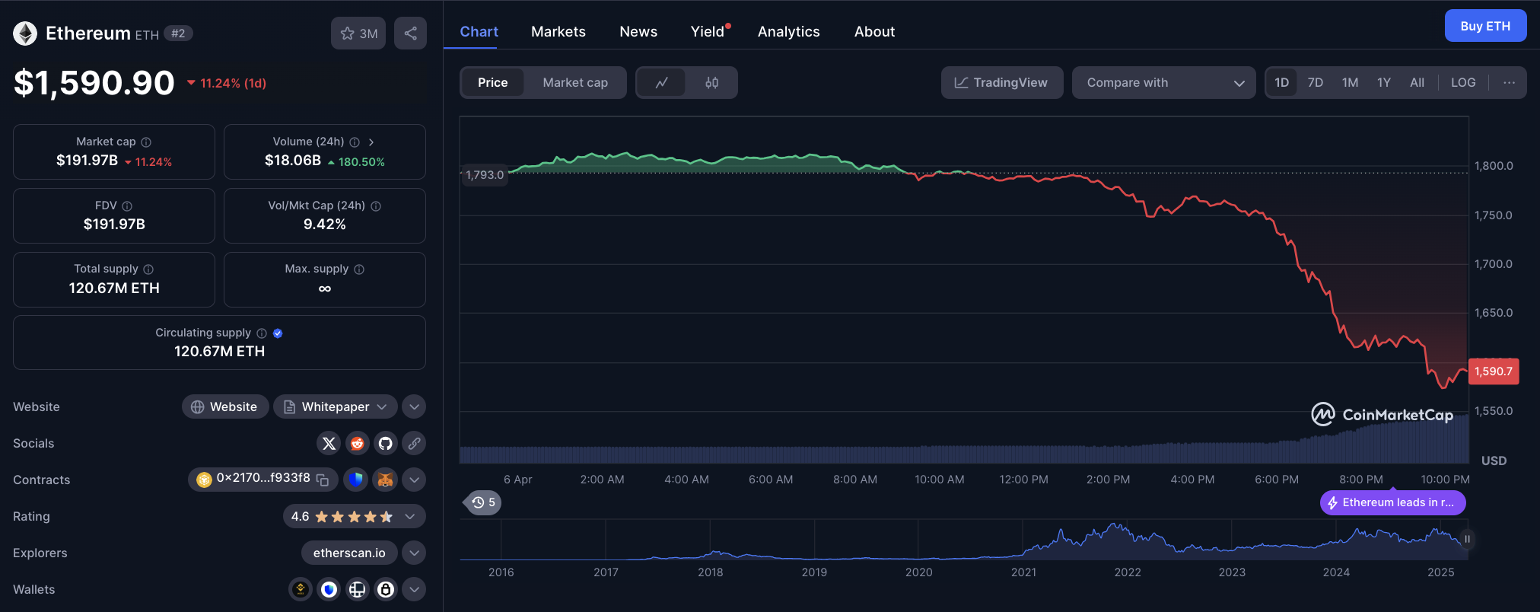Image resolution: width=1540 pixels, height=612 pixels.
Task: Click the range slider handle on timeline
Action: [x=1467, y=539]
